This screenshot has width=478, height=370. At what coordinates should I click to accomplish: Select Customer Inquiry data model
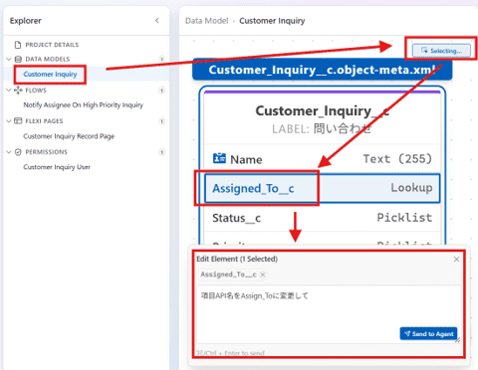pos(50,74)
